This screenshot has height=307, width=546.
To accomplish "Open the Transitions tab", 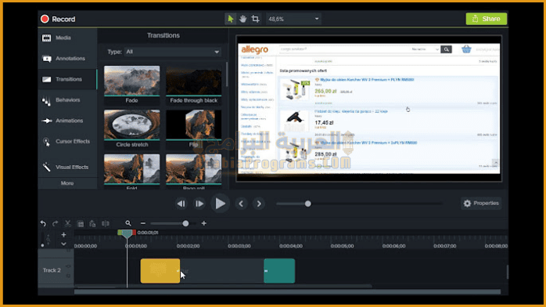I will [x=66, y=79].
